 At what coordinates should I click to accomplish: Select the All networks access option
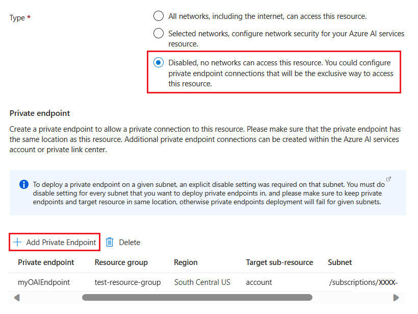(158, 16)
